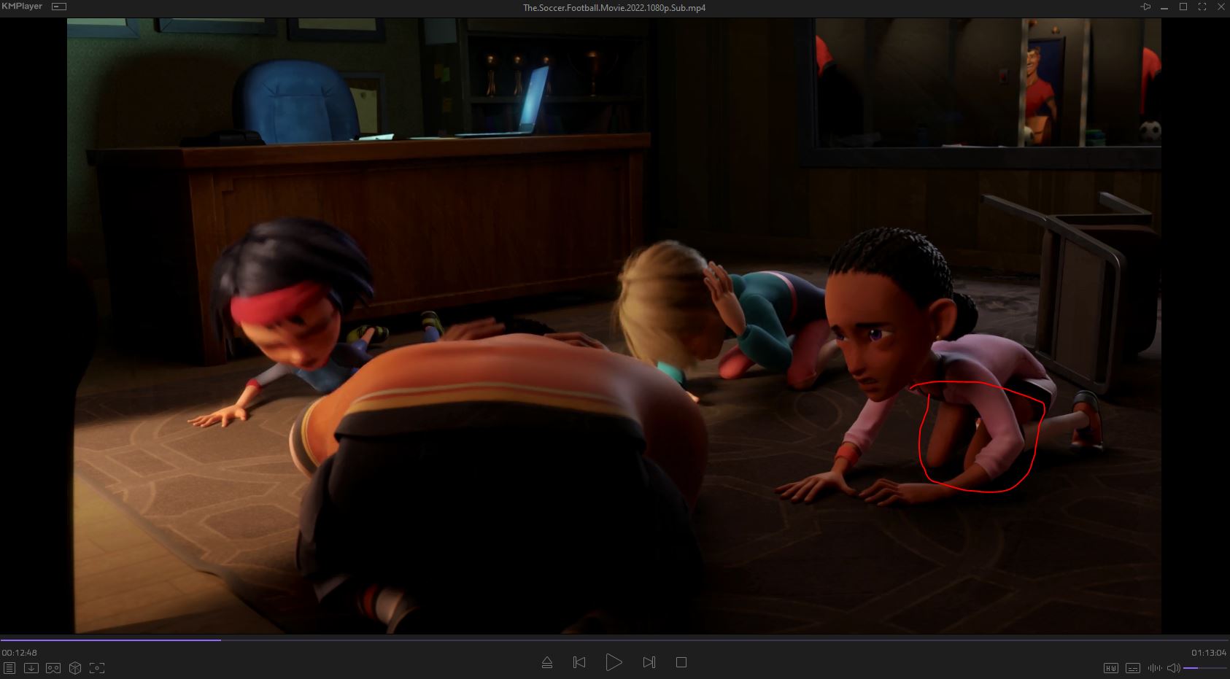Toggle pin window always on top
Image resolution: width=1230 pixels, height=679 pixels.
coord(1145,7)
